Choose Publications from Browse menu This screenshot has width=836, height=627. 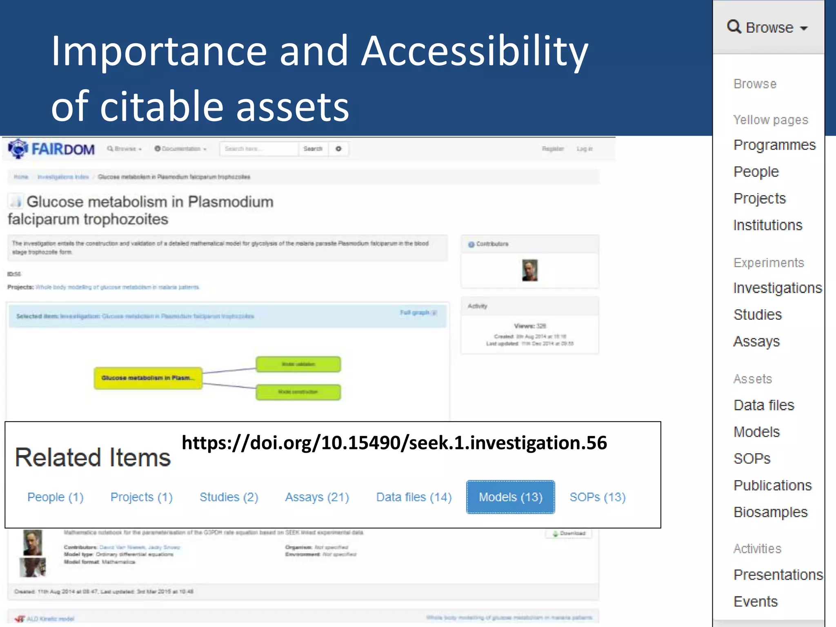click(x=773, y=485)
